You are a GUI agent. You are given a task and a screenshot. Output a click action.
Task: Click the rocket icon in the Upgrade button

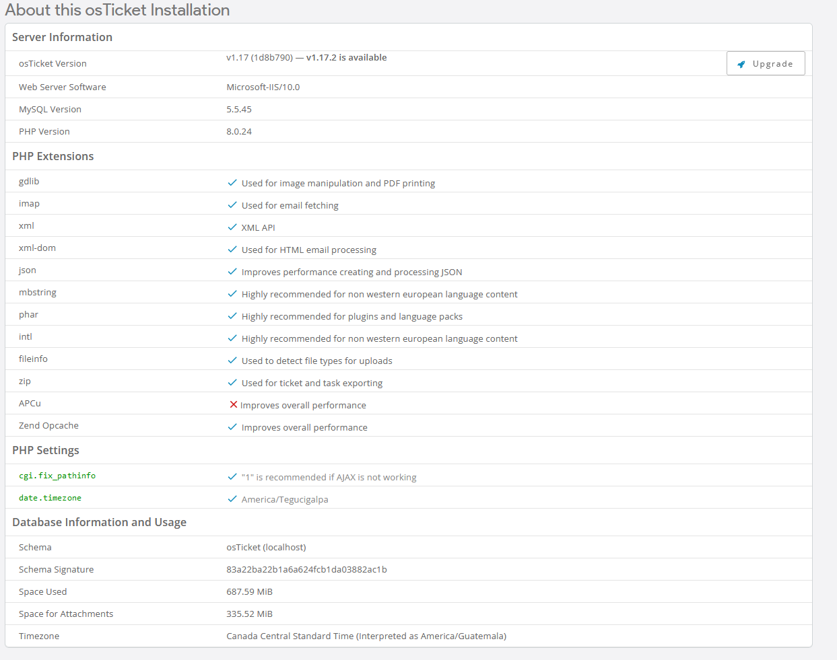tap(741, 65)
